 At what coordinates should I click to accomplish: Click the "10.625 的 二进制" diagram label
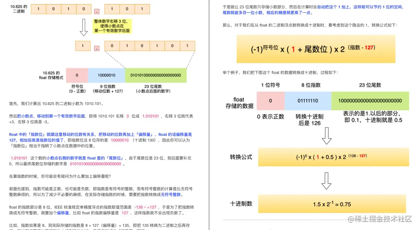point(19,9)
